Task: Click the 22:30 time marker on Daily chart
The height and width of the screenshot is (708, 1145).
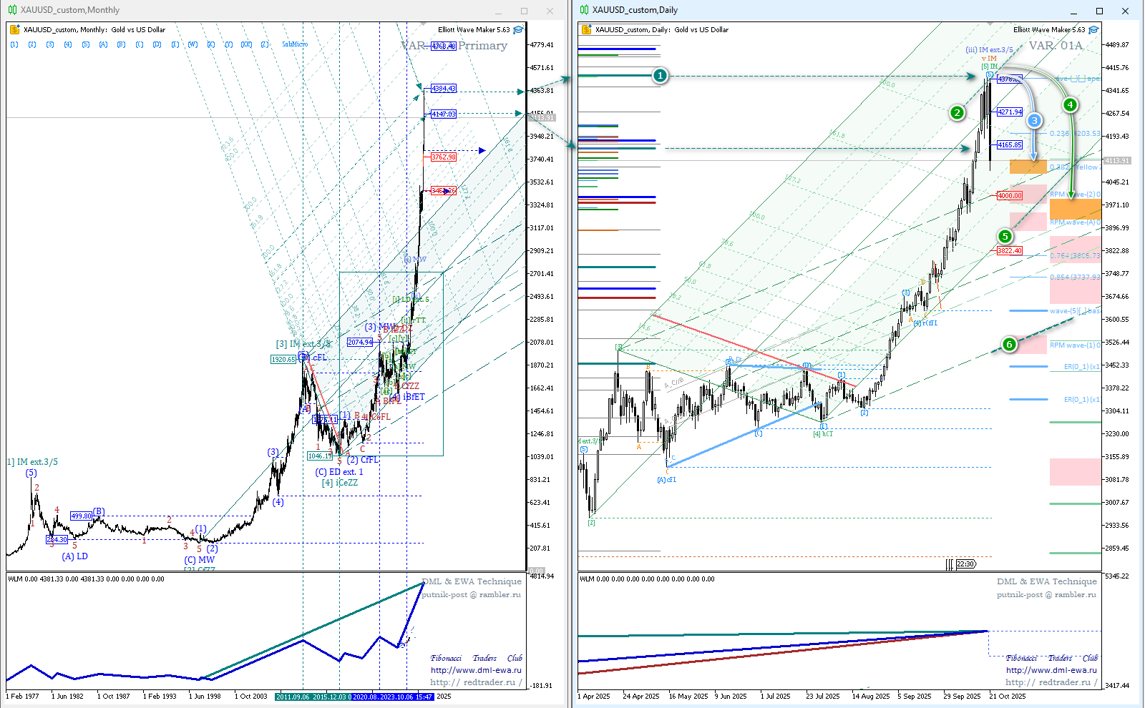Action: [965, 564]
